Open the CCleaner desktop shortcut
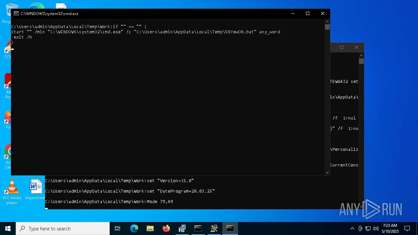The height and width of the screenshot is (235, 418). tap(8, 50)
